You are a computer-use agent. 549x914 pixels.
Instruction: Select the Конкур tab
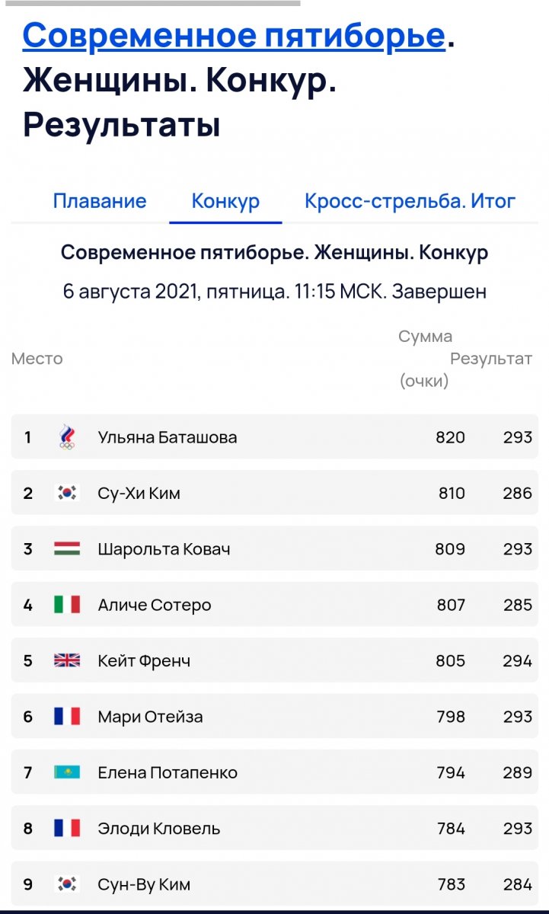225,201
